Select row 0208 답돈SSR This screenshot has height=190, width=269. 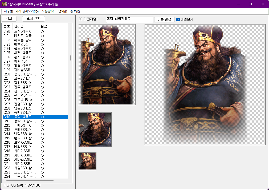[x=35, y=108]
